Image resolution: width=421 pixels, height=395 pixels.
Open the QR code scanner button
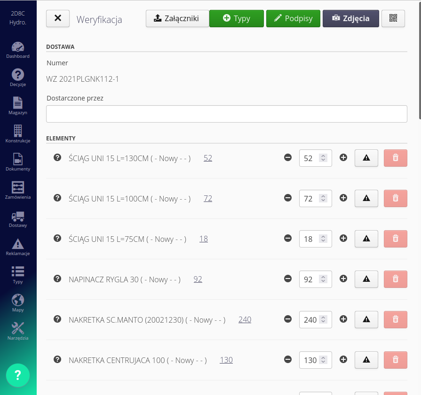393,18
